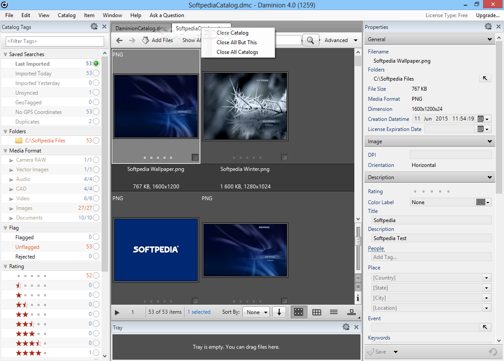This screenshot has height=361, width=504.
Task: Click the Filter Tags input field
Action: click(55, 41)
